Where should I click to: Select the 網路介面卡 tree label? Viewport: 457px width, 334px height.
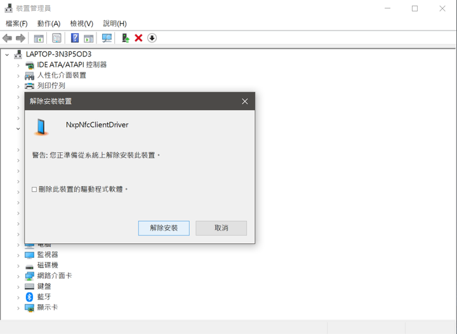55,276
